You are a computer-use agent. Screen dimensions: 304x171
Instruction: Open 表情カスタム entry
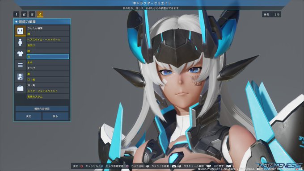48,96
